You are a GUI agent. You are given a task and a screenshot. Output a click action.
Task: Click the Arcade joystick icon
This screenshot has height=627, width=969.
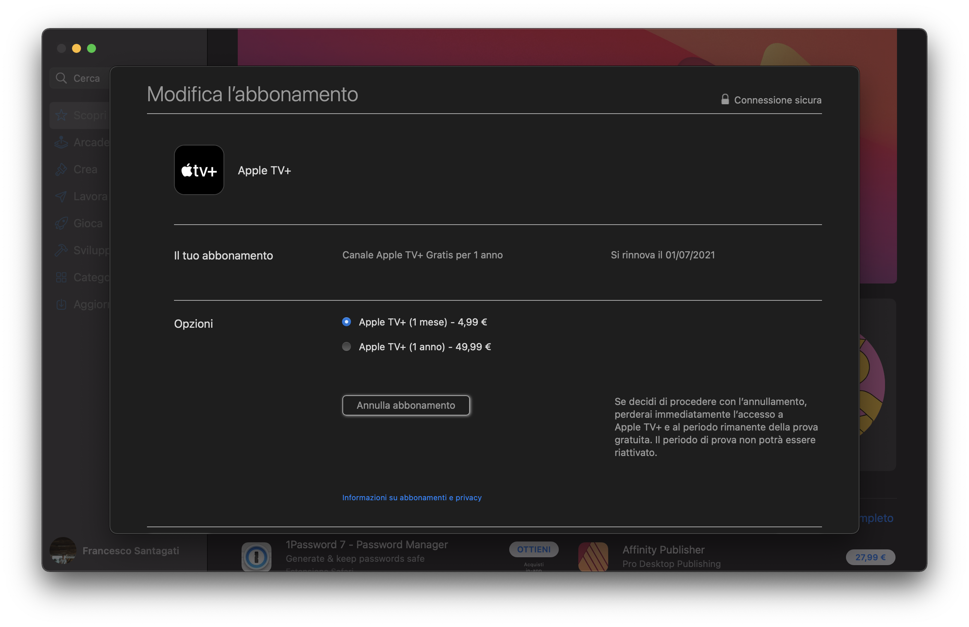61,142
